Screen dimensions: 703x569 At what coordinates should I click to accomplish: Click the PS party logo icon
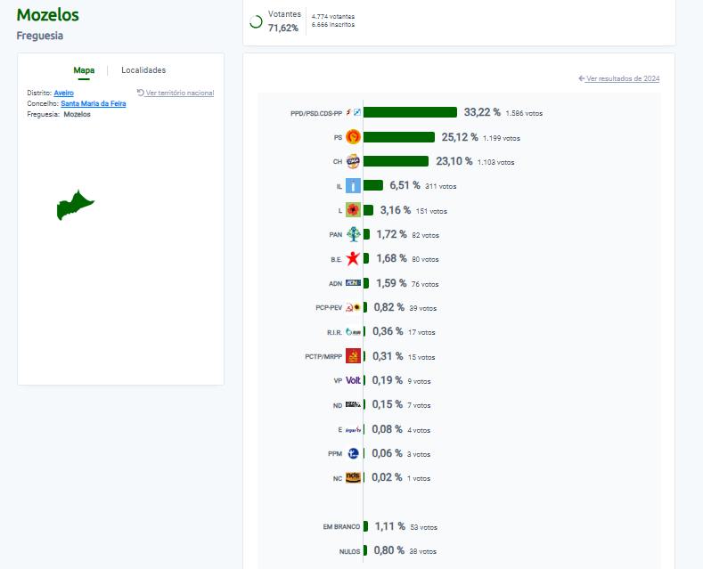(x=354, y=137)
